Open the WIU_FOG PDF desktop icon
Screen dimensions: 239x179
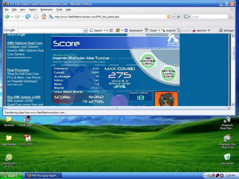pos(27,140)
